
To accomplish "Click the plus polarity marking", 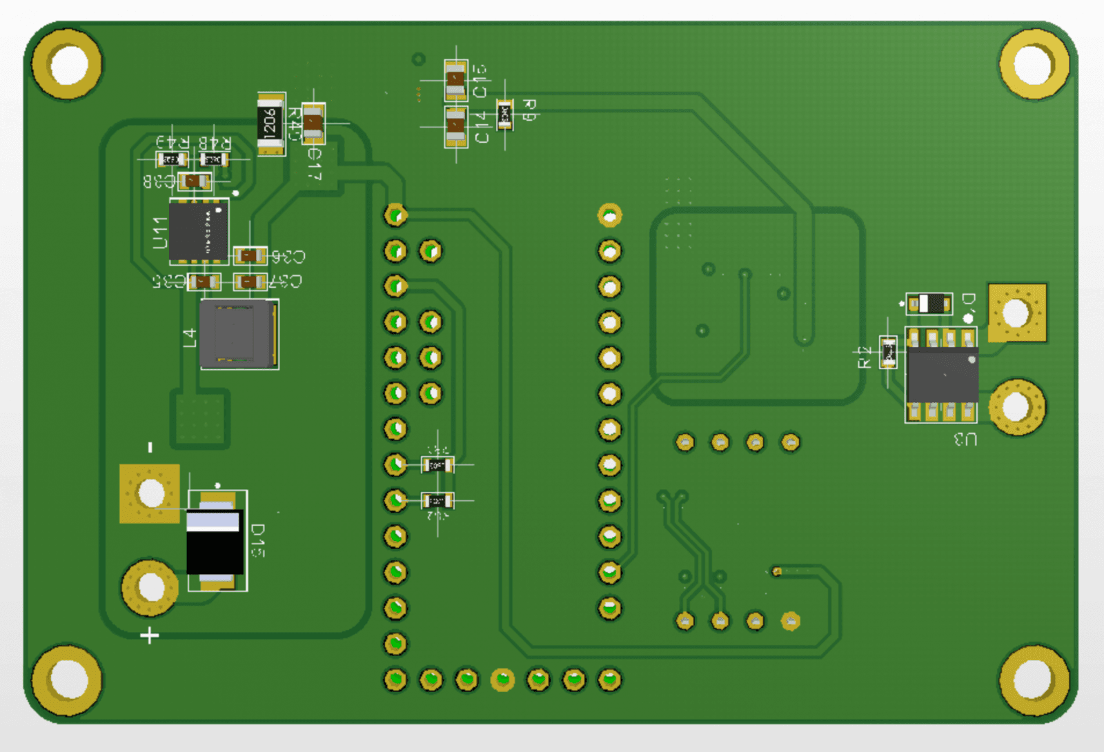I will (x=150, y=635).
